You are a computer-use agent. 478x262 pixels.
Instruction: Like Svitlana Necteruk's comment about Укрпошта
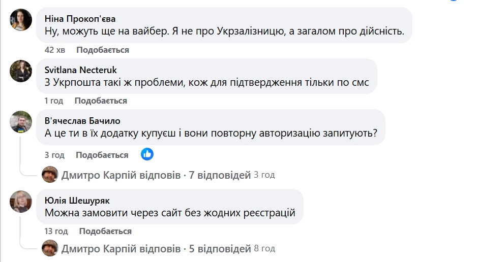101,101
